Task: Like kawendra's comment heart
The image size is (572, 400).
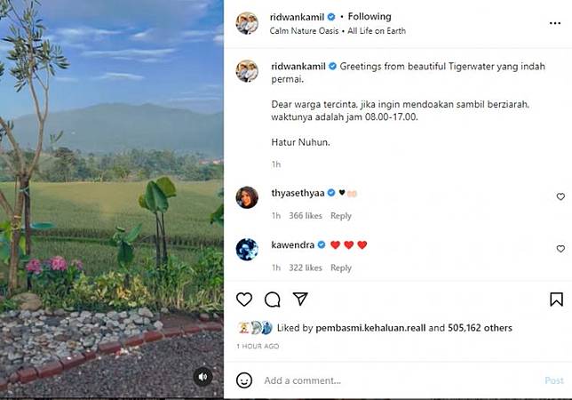Action: pyautogui.click(x=560, y=249)
